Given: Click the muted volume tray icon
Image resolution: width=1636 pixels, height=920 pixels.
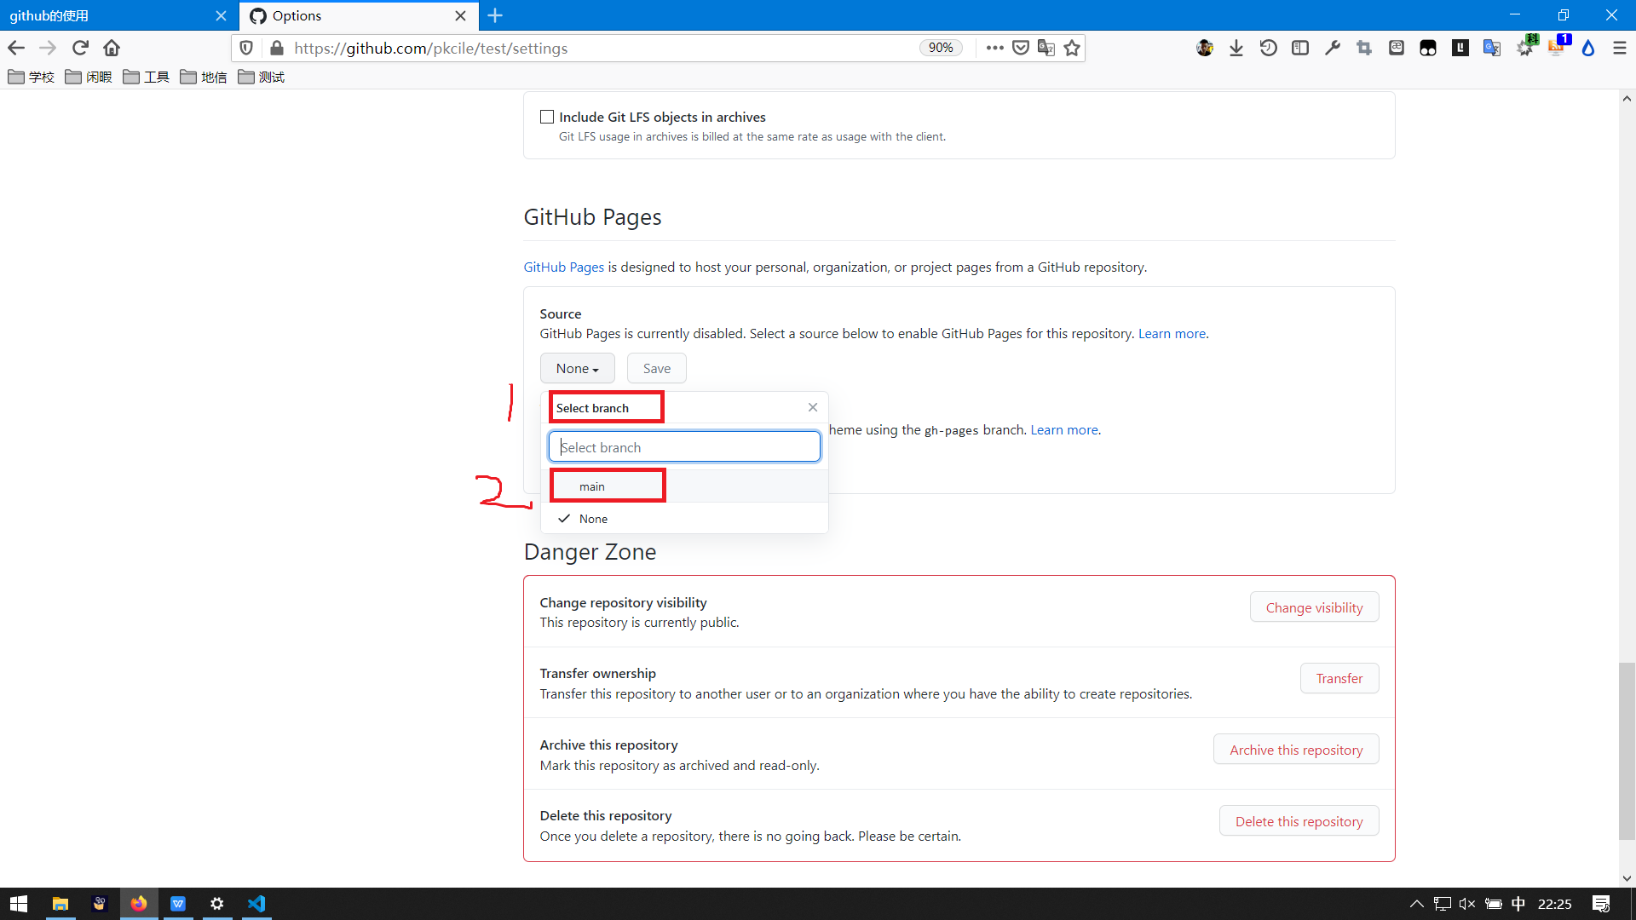Looking at the screenshot, I should (1467, 904).
